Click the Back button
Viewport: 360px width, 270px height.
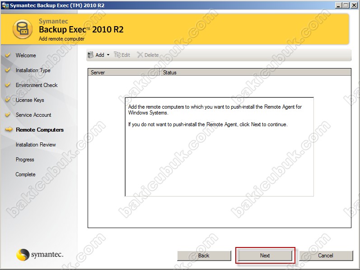(204, 256)
